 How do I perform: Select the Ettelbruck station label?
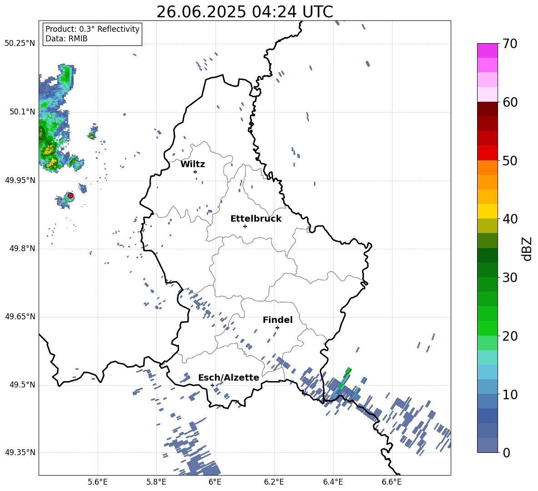click(256, 219)
